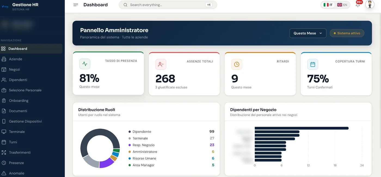Click the Tasso di Presenza pulse icon
This screenshot has height=177, width=381.
coord(85,64)
